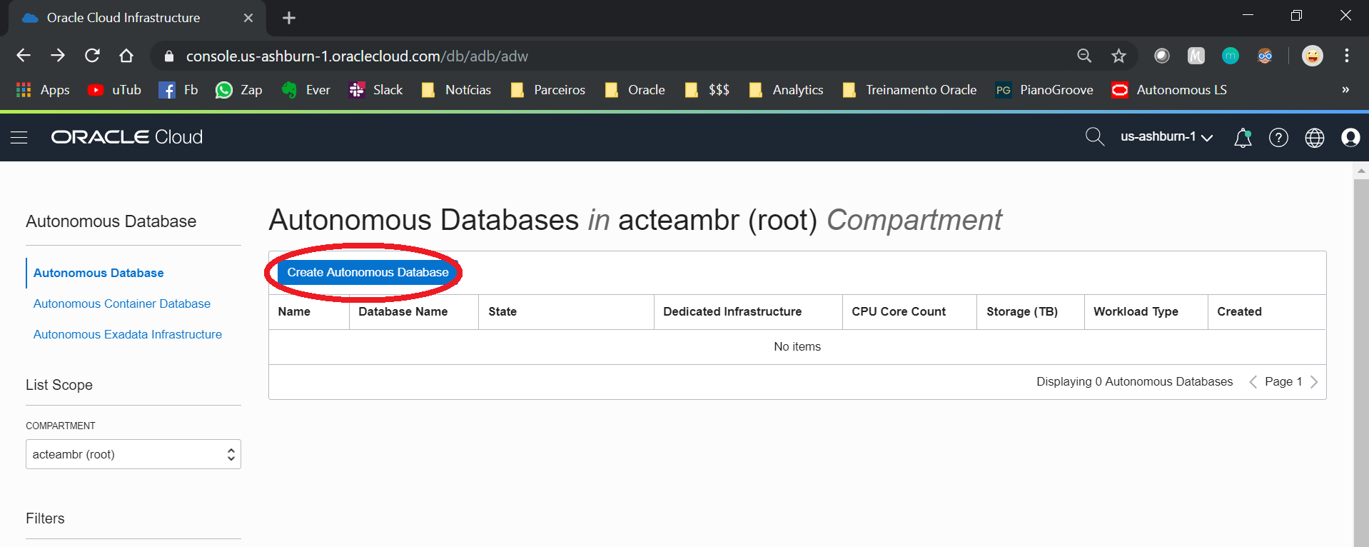Screen dimensions: 1369x547
Task: Click the gray circle extension icon
Action: tap(1162, 56)
